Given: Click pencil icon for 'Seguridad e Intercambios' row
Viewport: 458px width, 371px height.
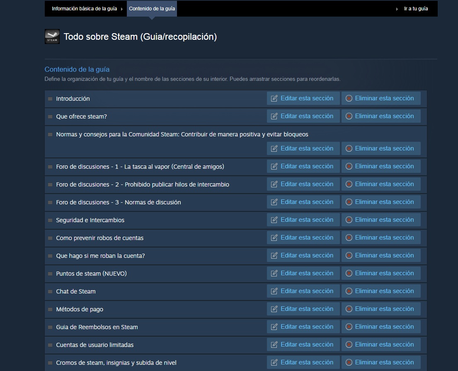Looking at the screenshot, I should (274, 220).
